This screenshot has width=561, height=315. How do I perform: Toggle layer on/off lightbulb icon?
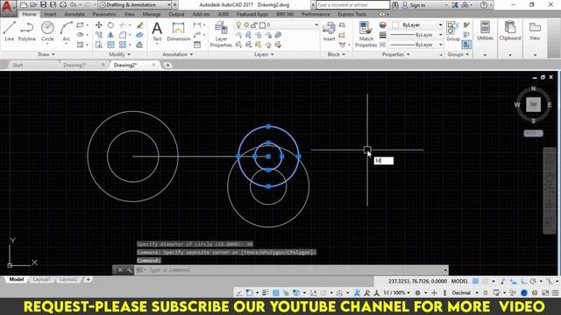pyautogui.click(x=238, y=25)
